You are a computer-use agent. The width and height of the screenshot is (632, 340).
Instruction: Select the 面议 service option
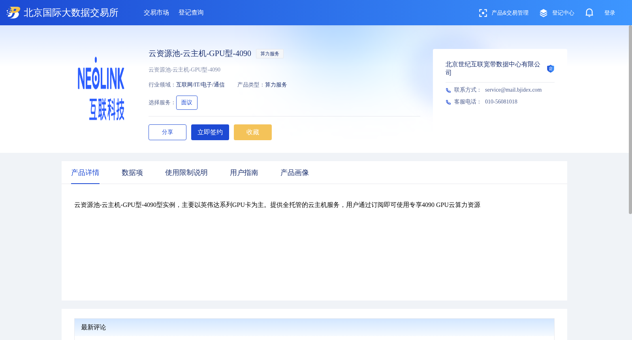tap(187, 103)
